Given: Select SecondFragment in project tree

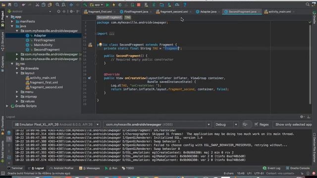Looking at the screenshot, I should point(47,49).
